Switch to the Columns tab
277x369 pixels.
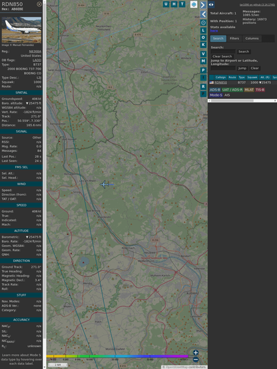click(252, 39)
